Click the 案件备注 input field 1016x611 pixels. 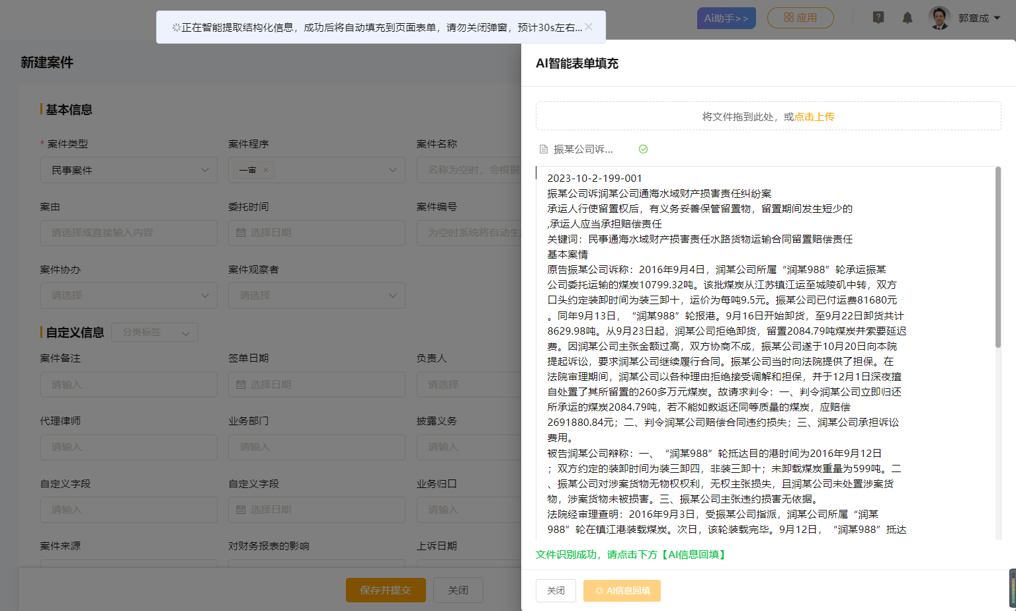129,385
